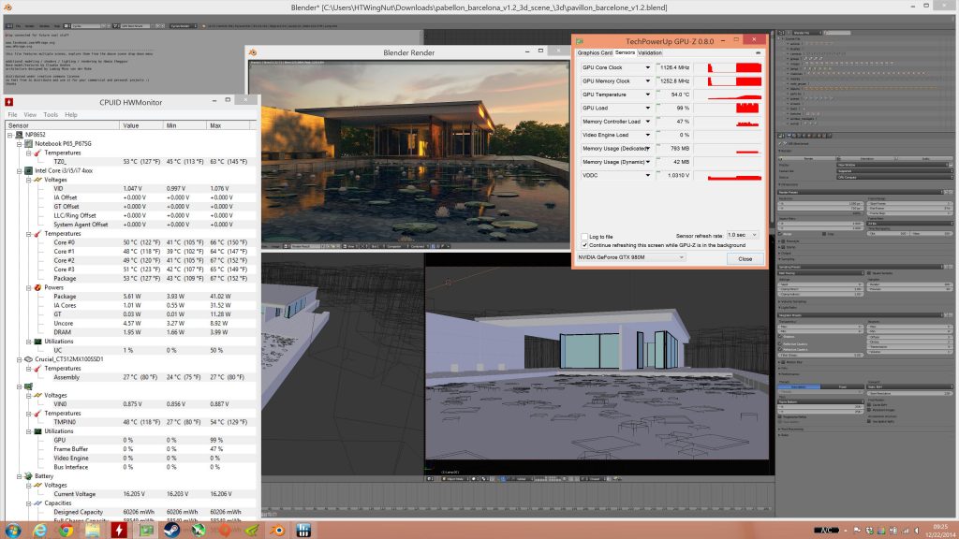The height and width of the screenshot is (539, 959).
Task: Switch to HWMonitor via red lightning taskbar icon
Action: tap(119, 530)
